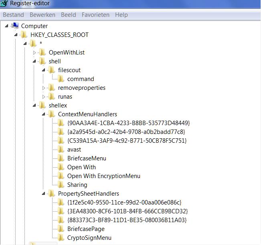Click the {90AA3A4E-1CBA...} folder icon
Viewport: 261px width, 245px height.
coord(61,123)
